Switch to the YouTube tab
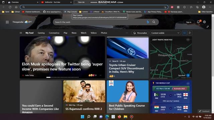Screen dimensions: 214x120 56,2
